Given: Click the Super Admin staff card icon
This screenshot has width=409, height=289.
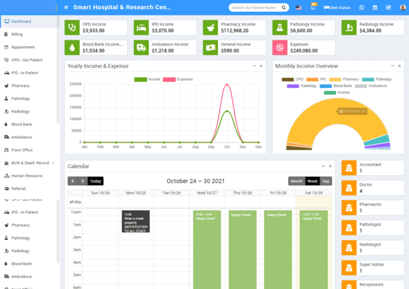Looking at the screenshot, I should (349, 268).
